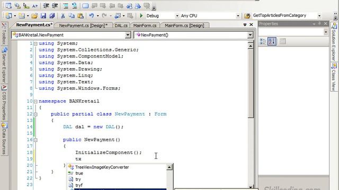Click Display an Object Member List icon

(8, 6)
